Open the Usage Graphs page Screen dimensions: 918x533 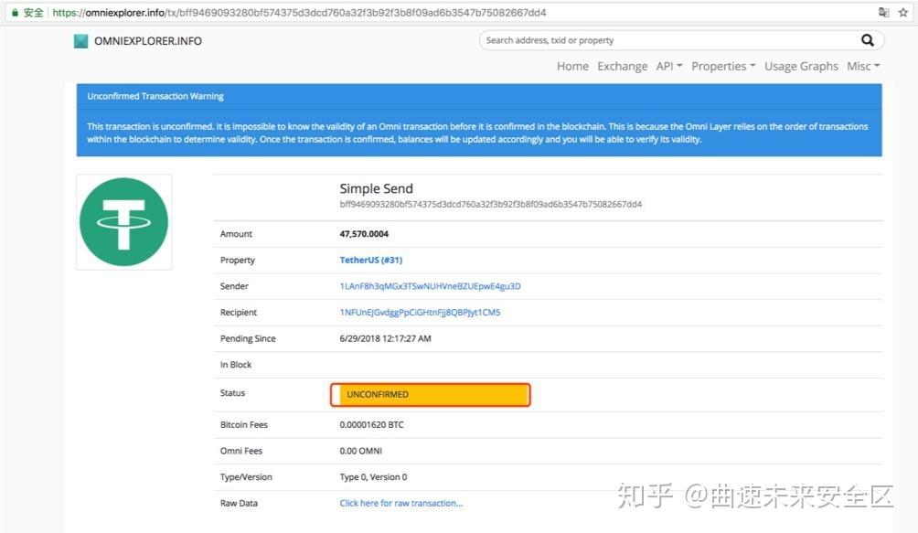click(801, 66)
